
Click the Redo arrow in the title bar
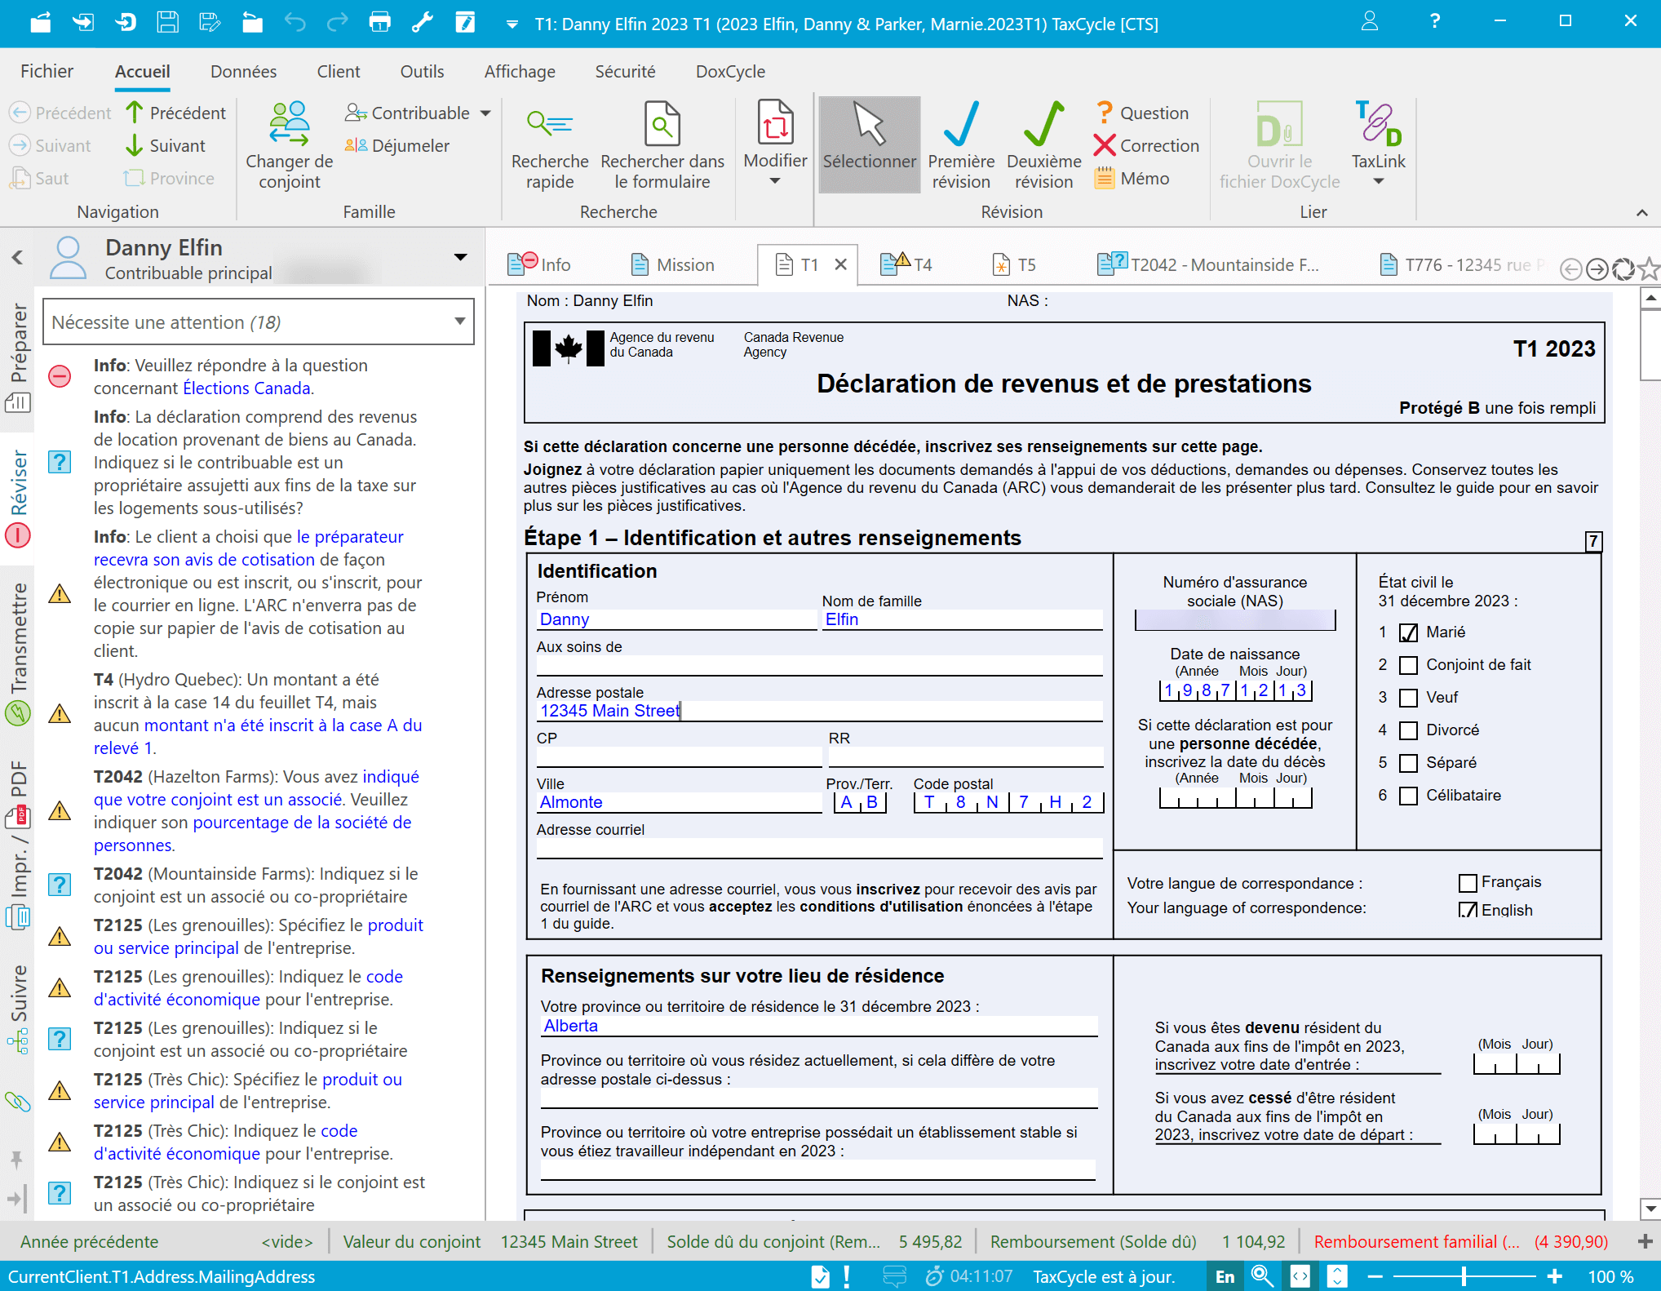[337, 22]
